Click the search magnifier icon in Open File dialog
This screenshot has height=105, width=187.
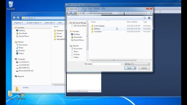[150, 13]
